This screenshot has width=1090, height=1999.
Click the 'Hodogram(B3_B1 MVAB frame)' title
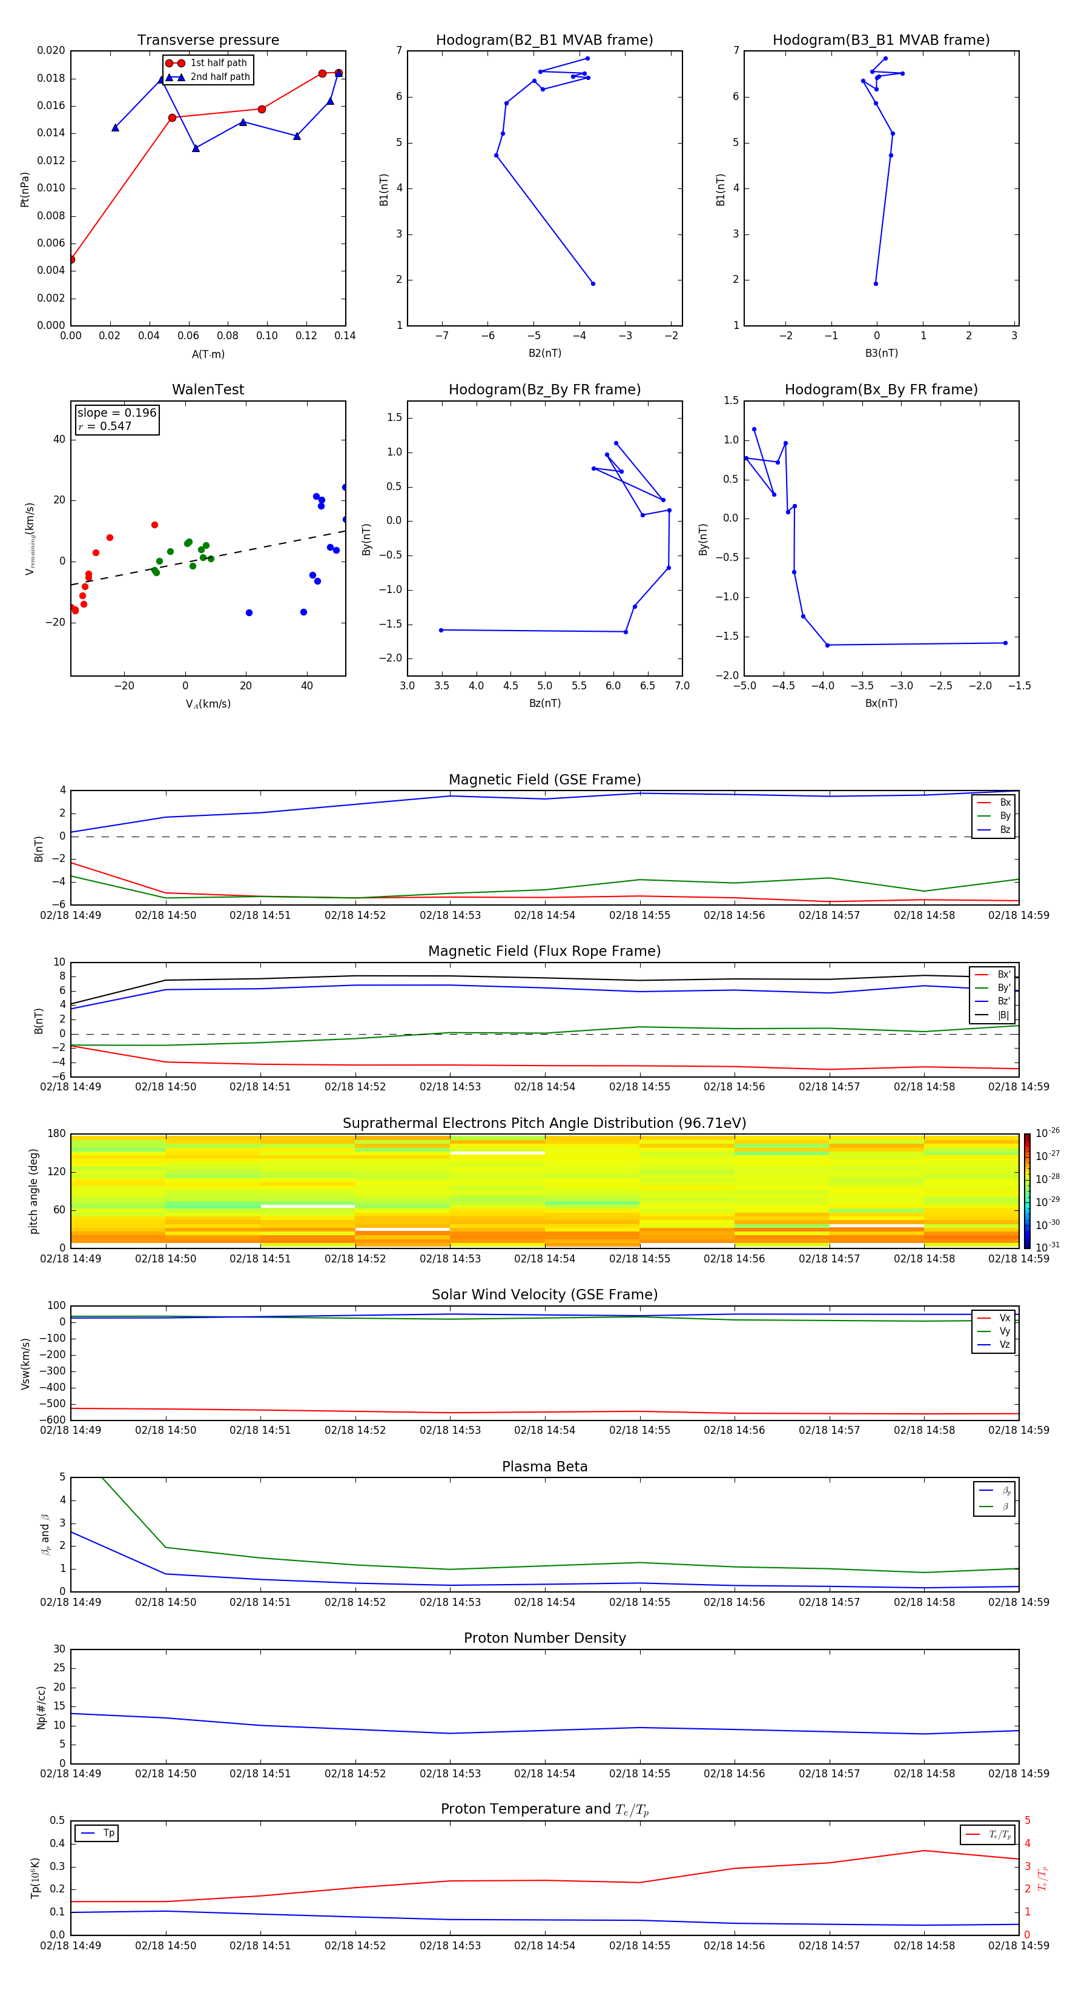pyautogui.click(x=881, y=39)
